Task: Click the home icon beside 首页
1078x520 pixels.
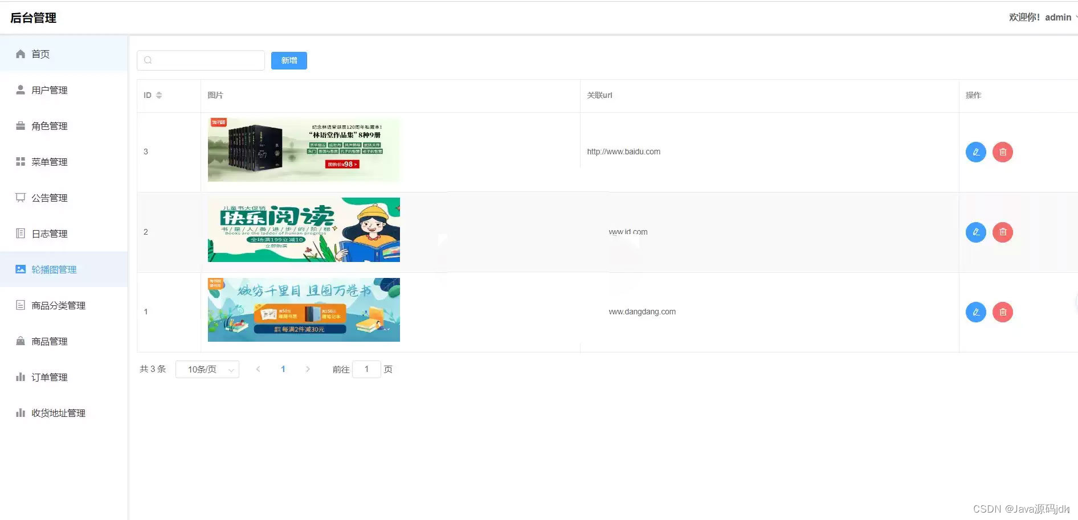Action: point(21,54)
